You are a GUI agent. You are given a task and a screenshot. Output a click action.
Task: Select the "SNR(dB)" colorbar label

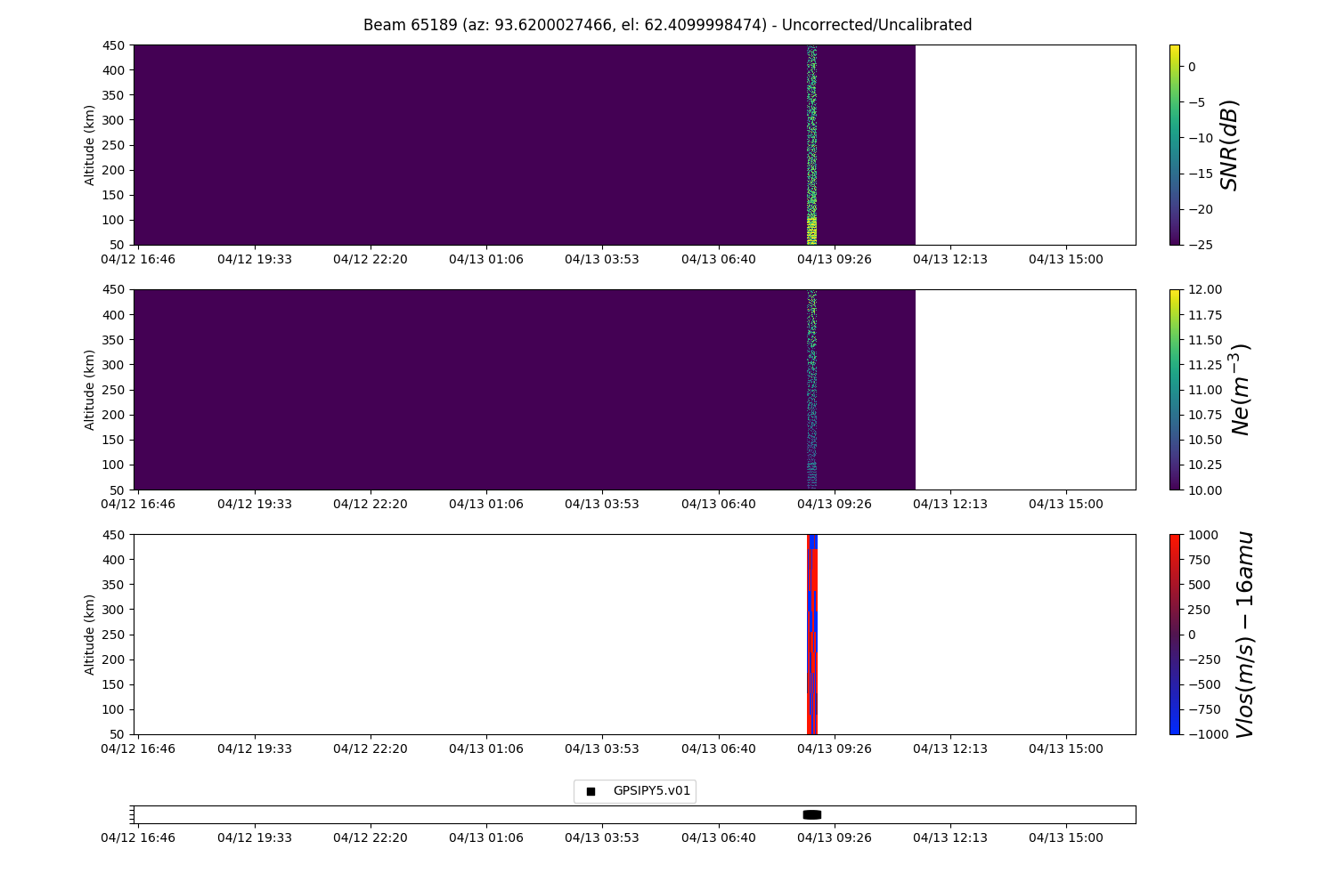click(1230, 145)
